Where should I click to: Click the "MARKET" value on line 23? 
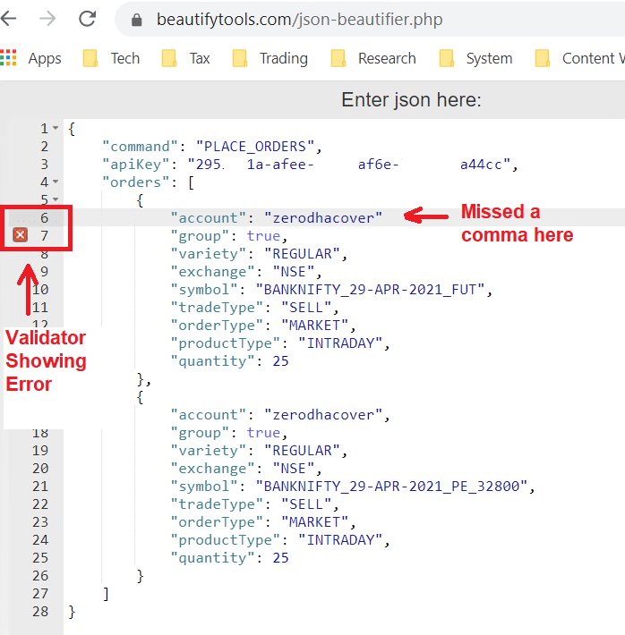(314, 521)
